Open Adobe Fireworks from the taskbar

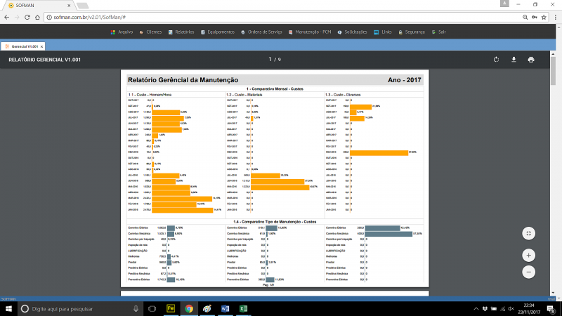pos(170,308)
